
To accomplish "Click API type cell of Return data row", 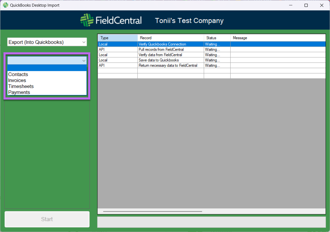I will pos(118,65).
